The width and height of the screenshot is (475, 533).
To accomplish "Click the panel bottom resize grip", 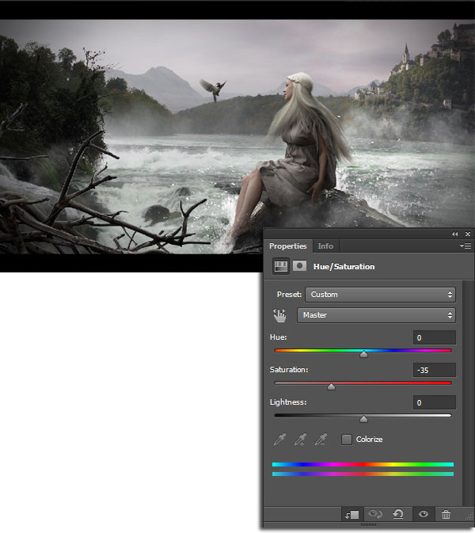I will (368, 525).
